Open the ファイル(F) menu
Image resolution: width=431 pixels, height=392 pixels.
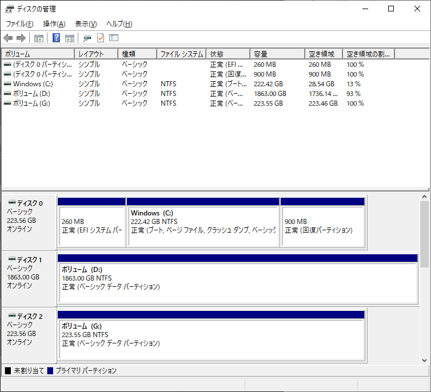(20, 24)
